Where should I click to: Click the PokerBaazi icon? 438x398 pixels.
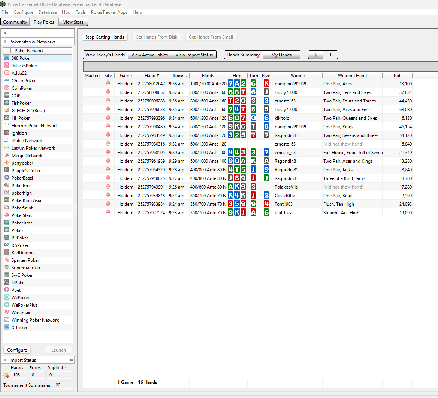(7, 178)
